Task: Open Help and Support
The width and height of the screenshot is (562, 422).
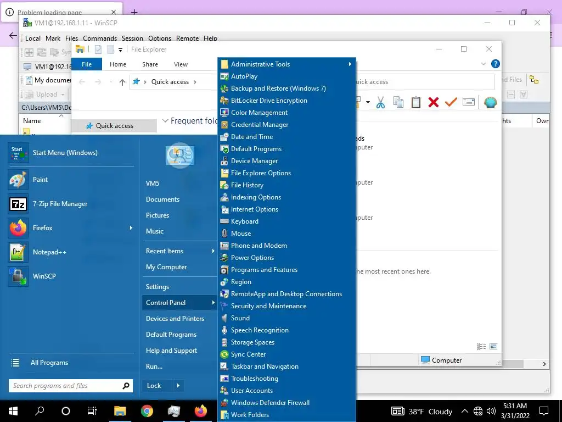Action: (171, 351)
